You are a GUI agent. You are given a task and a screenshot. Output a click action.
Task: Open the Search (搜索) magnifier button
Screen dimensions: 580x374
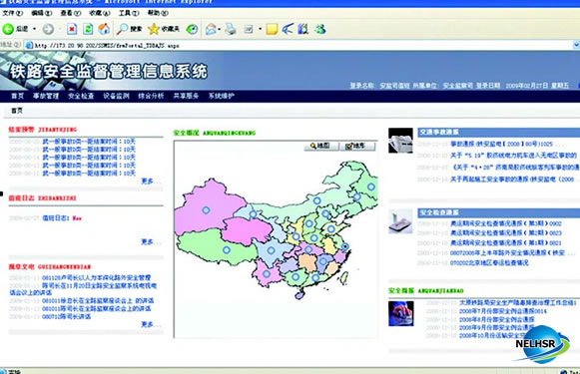click(129, 29)
